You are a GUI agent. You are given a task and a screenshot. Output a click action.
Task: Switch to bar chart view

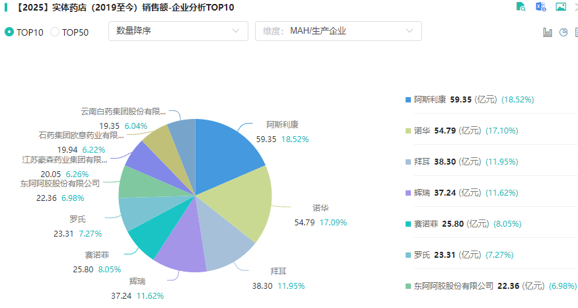[548, 32]
